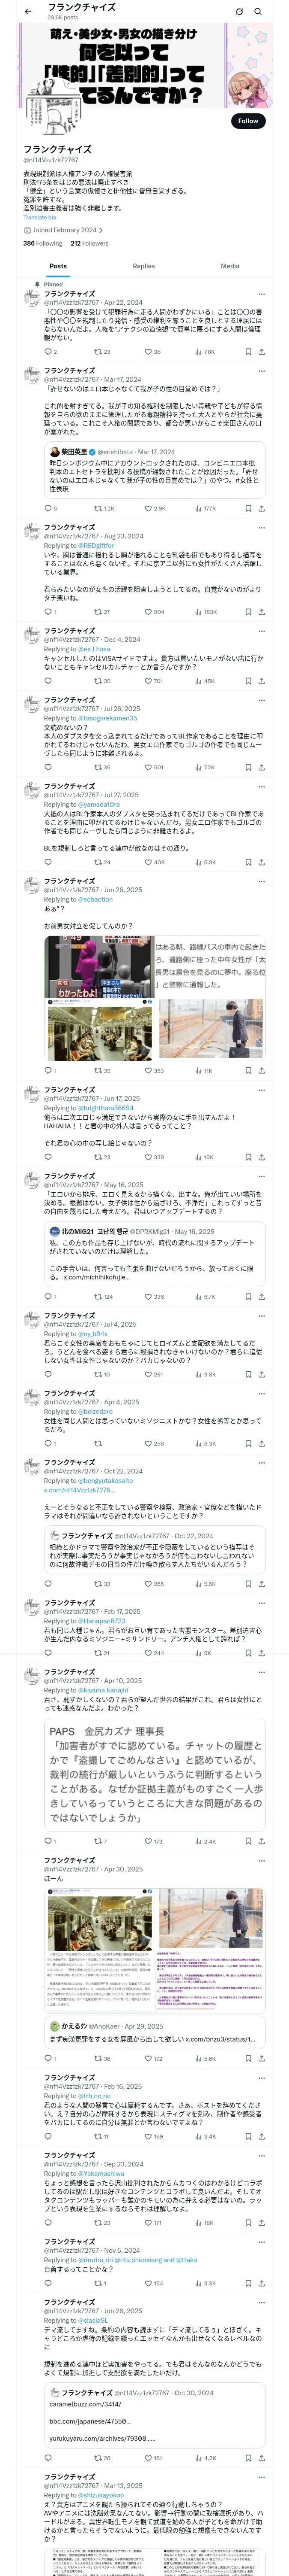Image resolution: width=289 pixels, height=2576 pixels.
Task: Switch to the Replies tab
Action: [143, 266]
